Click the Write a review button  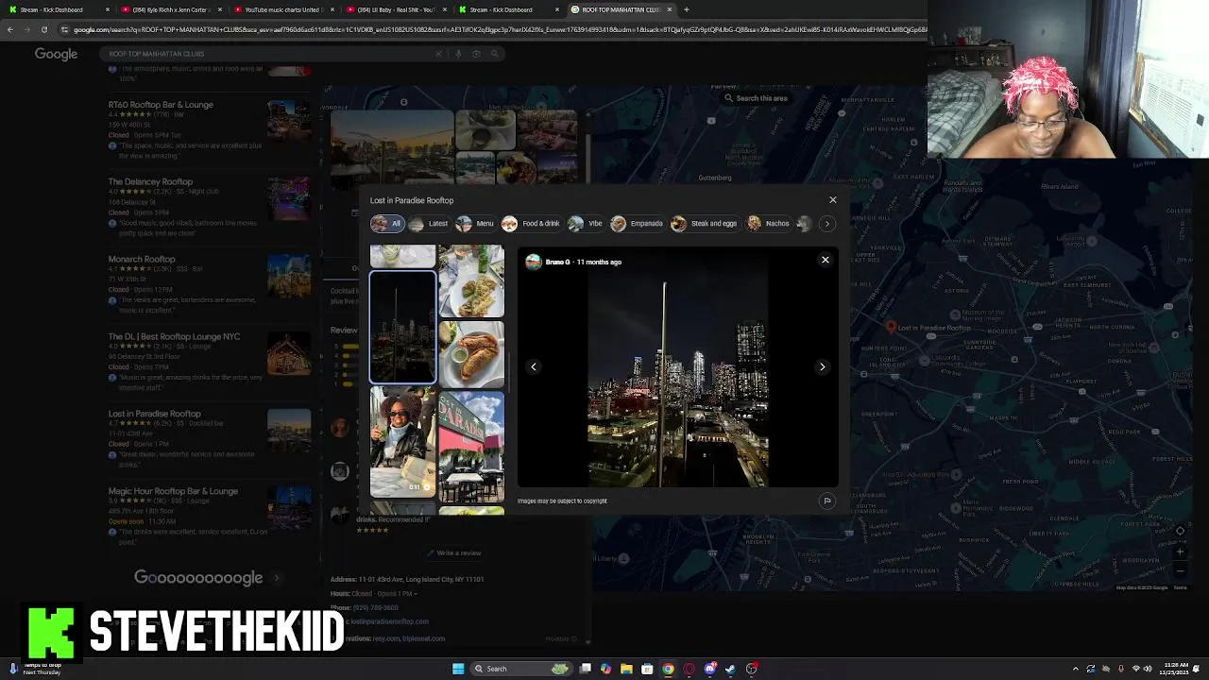(453, 553)
